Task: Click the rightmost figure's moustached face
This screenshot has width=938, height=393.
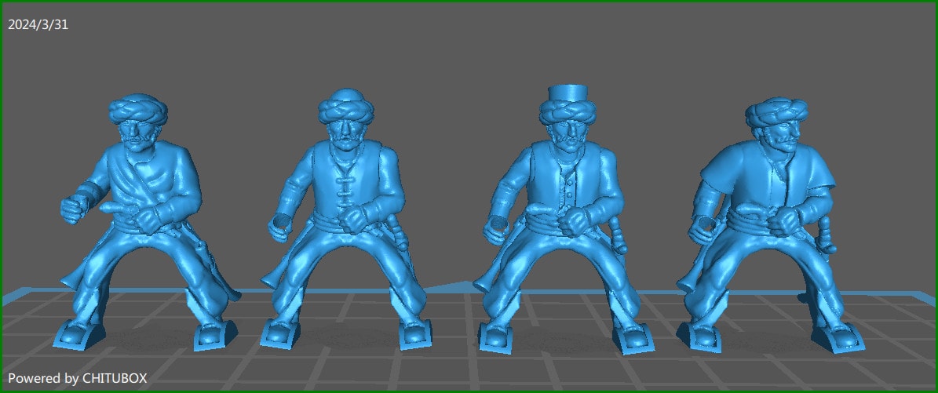Action: 779,136
